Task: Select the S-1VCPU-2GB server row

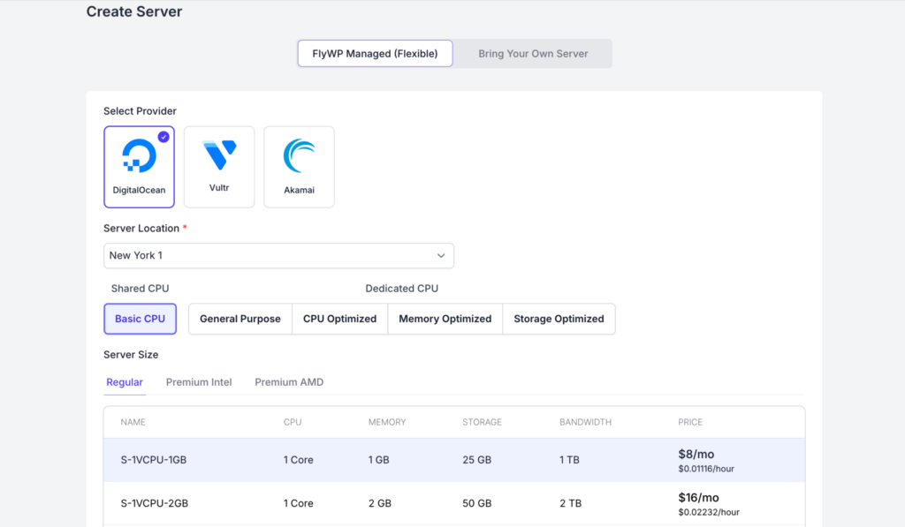Action: coord(154,503)
